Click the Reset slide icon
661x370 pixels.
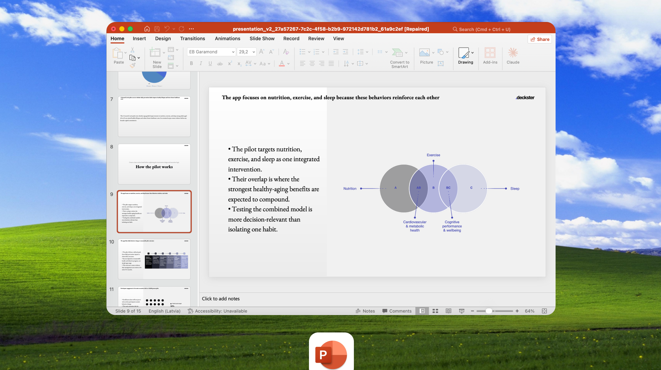click(x=171, y=57)
